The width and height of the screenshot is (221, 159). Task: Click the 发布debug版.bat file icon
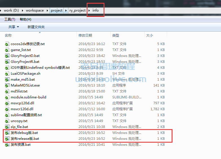point(7,133)
